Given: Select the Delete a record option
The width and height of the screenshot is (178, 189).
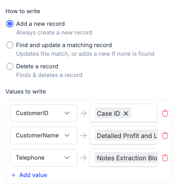Looking at the screenshot, I should pos(10,66).
